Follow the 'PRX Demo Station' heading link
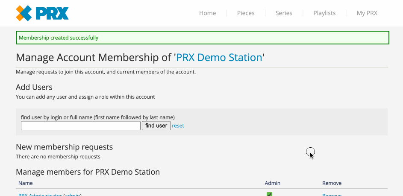 coord(219,58)
